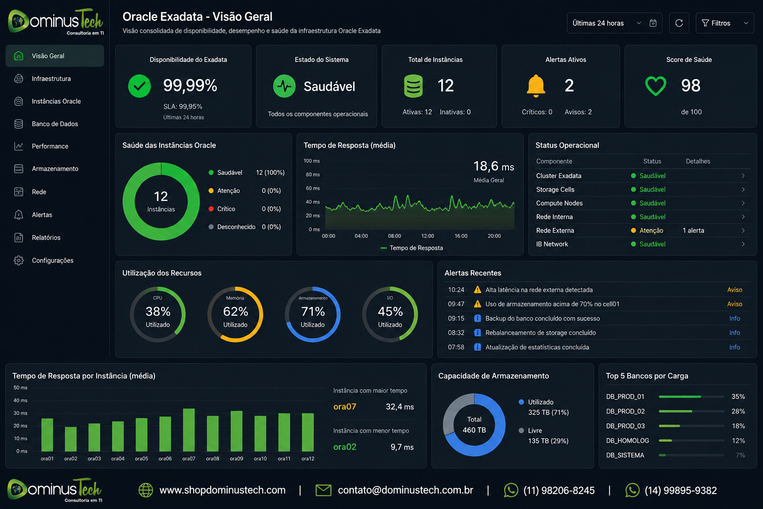Click phone number (11) 98206-8245
Image resolution: width=763 pixels, height=509 pixels.
(559, 491)
